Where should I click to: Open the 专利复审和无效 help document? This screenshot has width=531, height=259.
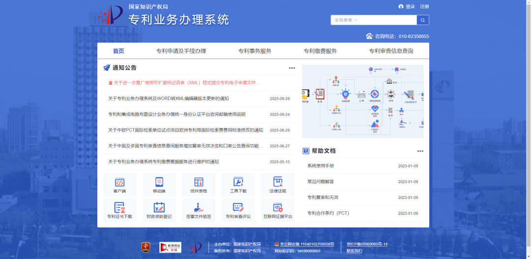coord(323,197)
